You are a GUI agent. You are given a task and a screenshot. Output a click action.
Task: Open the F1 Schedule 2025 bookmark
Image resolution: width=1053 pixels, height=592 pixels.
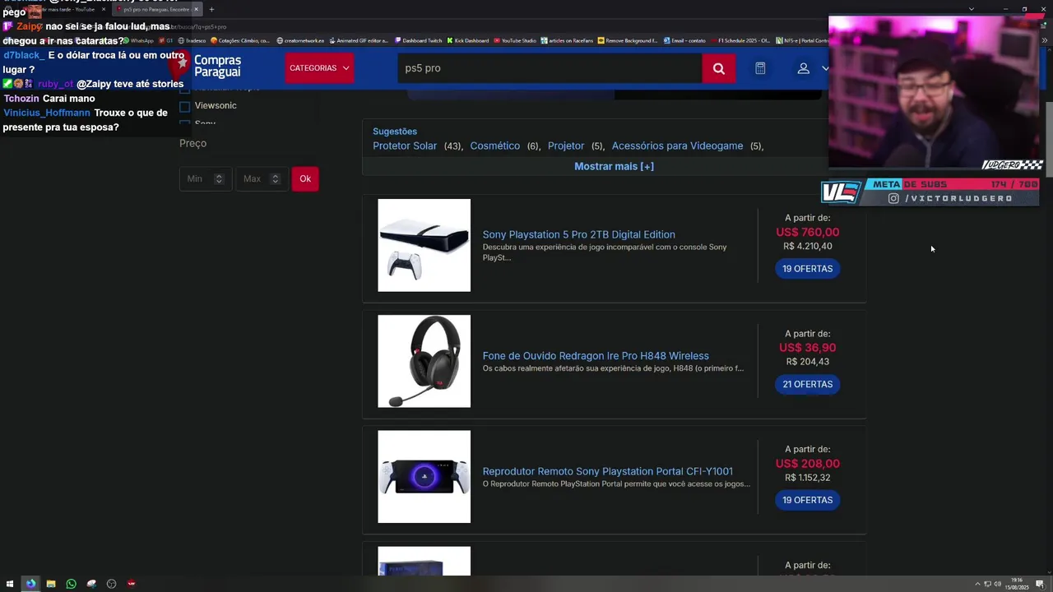tap(740, 40)
